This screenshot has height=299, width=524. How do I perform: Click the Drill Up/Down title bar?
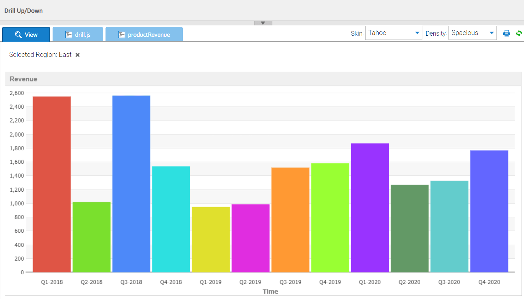[23, 11]
